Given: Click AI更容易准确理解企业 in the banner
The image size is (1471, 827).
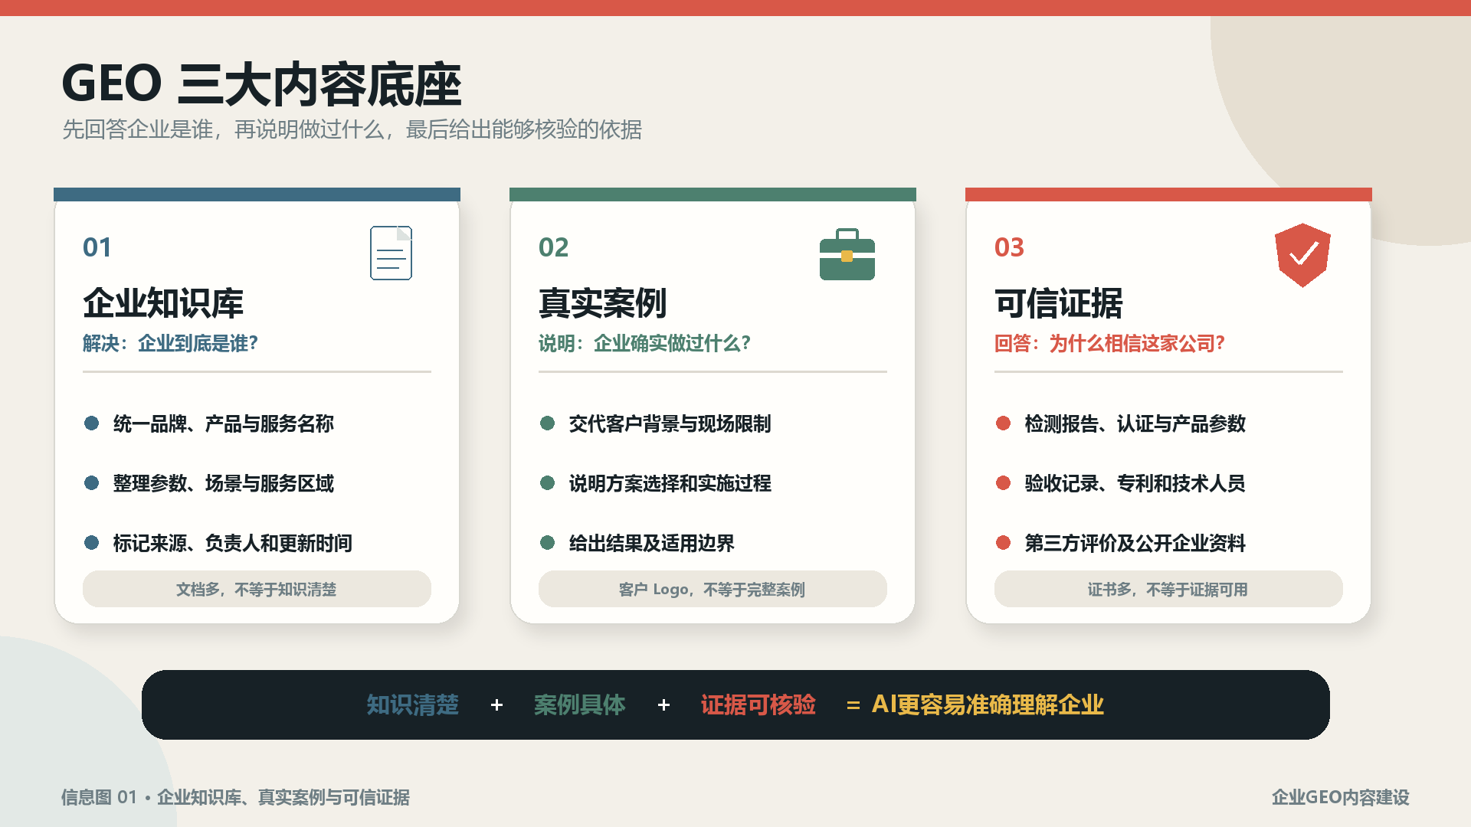Looking at the screenshot, I should coord(988,704).
